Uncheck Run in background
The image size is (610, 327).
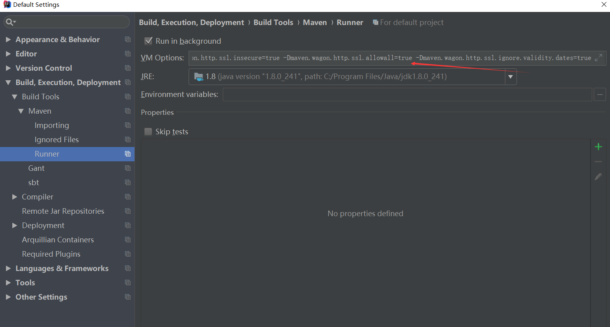coord(148,41)
